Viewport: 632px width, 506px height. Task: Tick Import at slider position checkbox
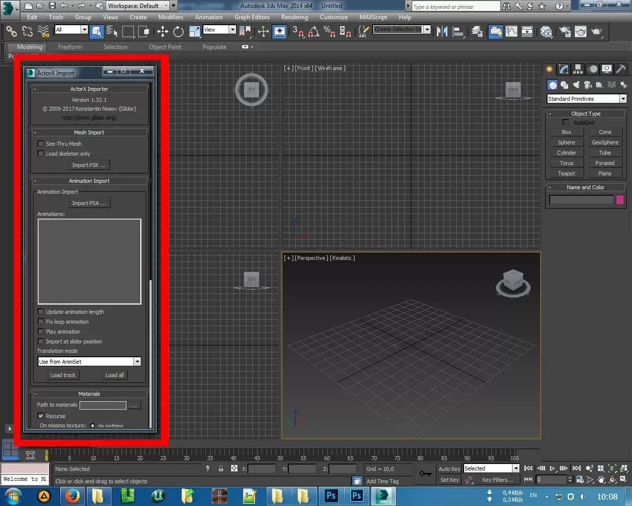coord(40,341)
